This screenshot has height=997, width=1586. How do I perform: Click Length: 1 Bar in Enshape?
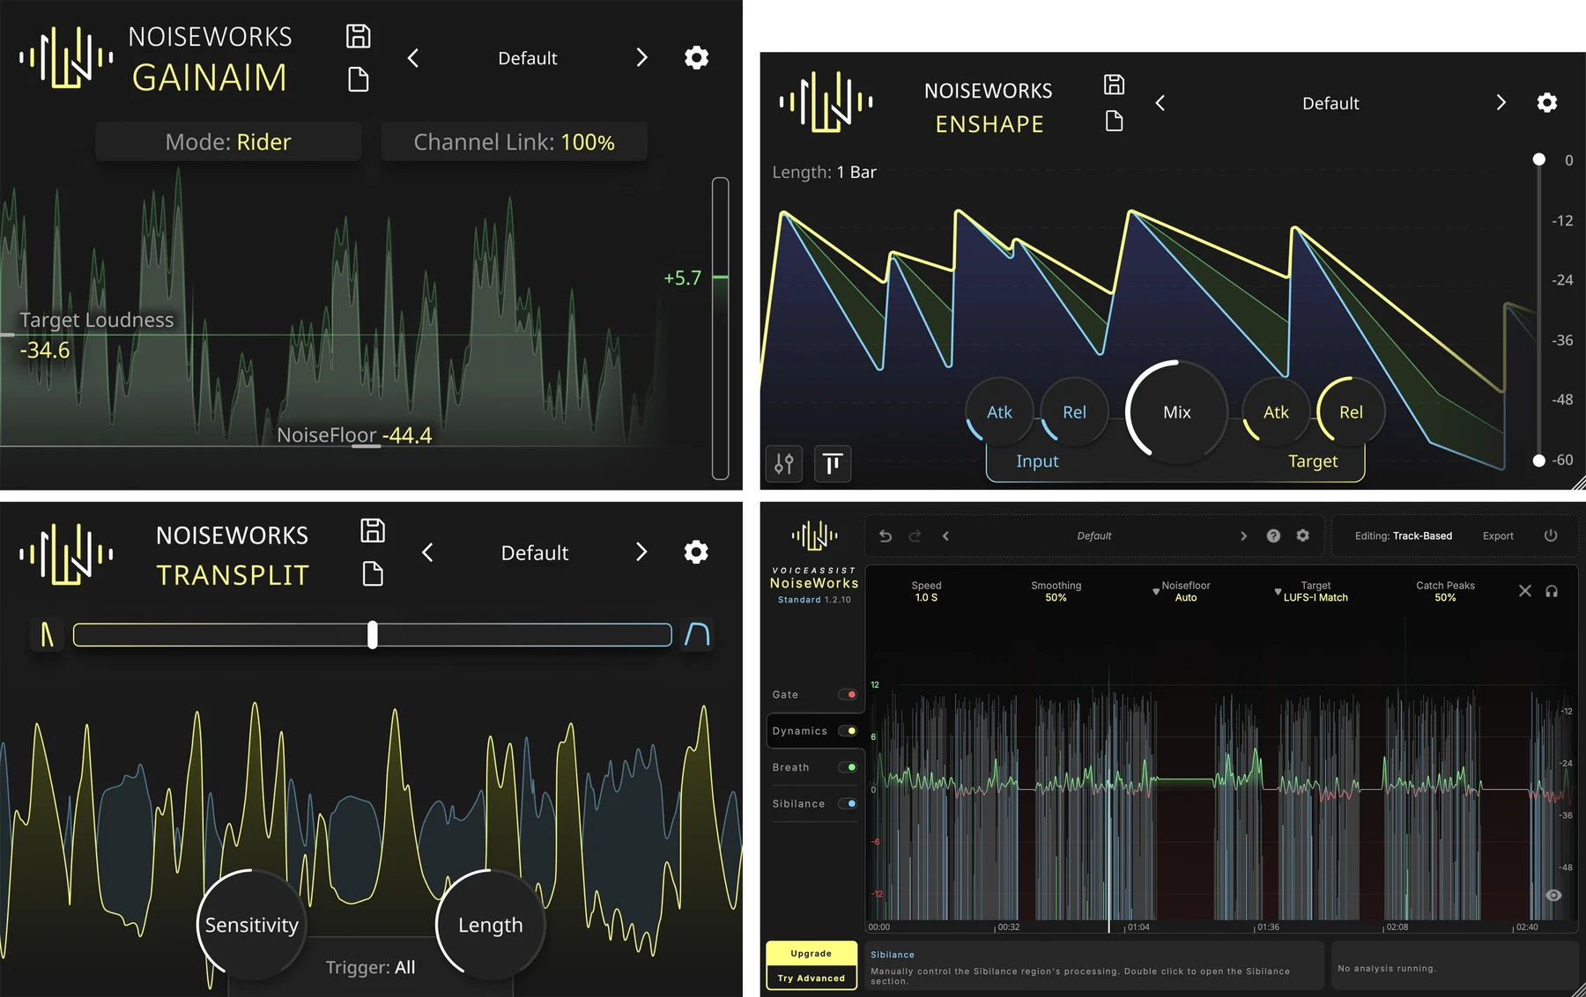824,172
